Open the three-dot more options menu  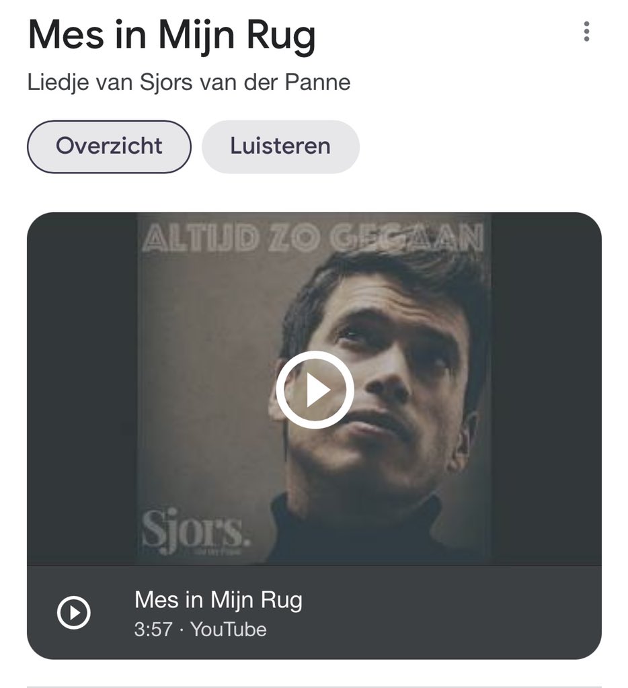coord(586,32)
